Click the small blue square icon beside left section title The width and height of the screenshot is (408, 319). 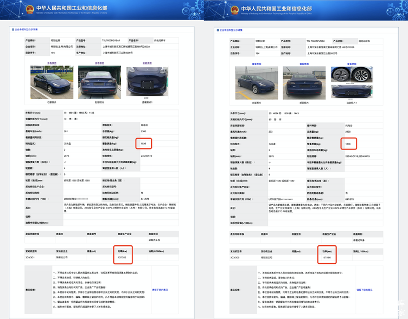13,30
